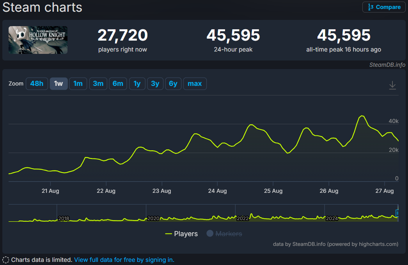Click the limited data circle icon

[x=5, y=260]
